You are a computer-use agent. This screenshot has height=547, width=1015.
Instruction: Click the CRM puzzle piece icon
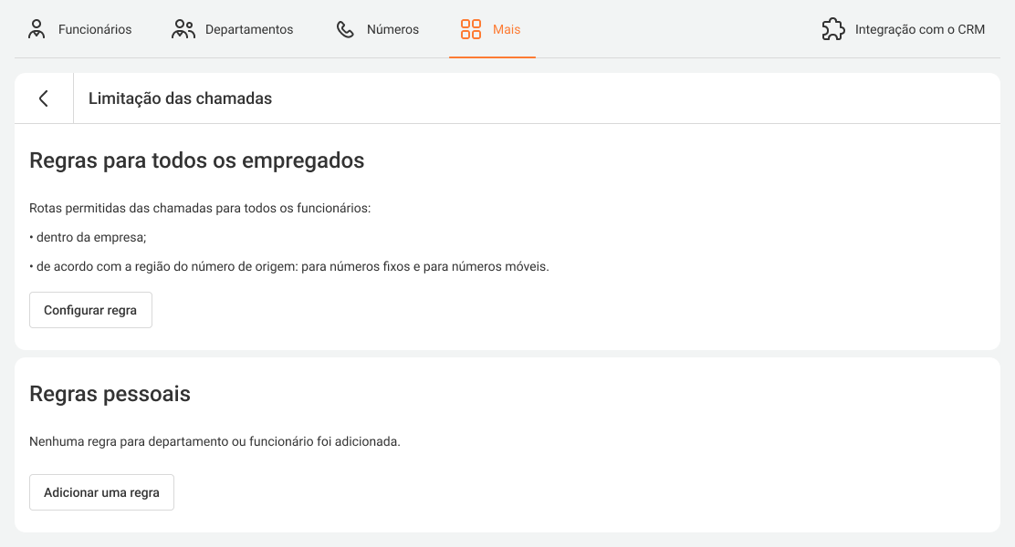[833, 29]
